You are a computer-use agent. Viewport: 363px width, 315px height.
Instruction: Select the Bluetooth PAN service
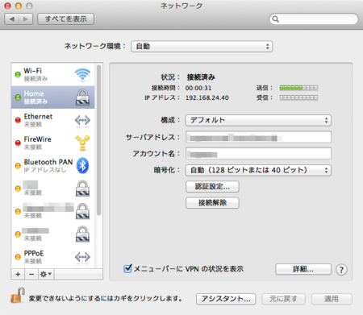click(53, 166)
